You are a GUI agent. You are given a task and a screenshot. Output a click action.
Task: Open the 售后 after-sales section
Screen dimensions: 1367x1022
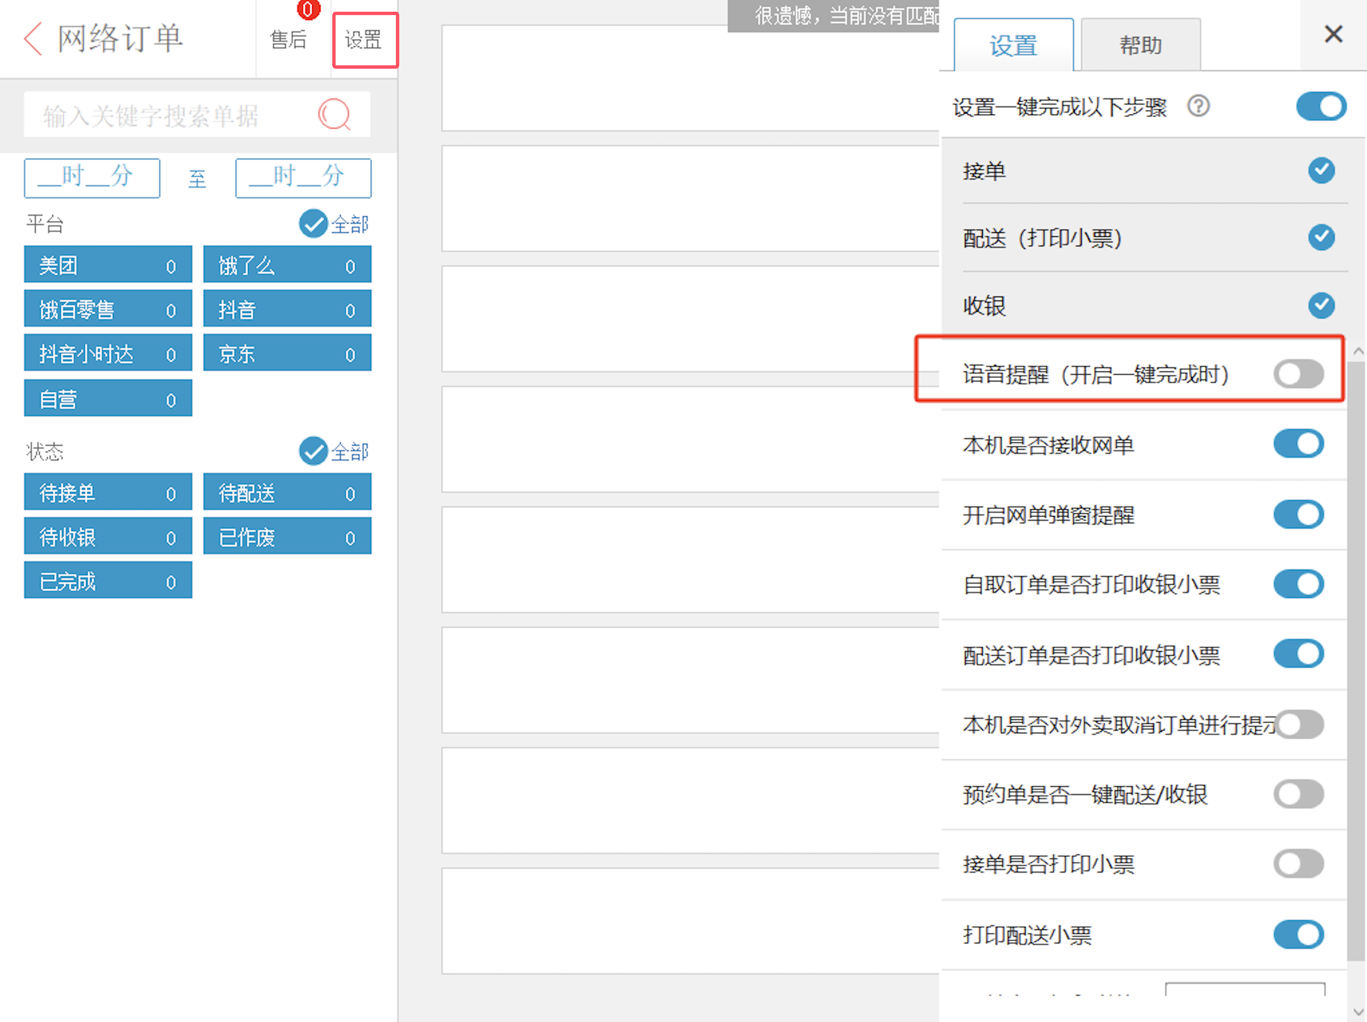[288, 40]
